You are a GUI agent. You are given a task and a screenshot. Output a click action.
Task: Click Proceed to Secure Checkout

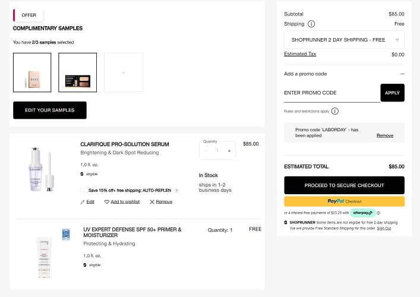[x=344, y=185]
